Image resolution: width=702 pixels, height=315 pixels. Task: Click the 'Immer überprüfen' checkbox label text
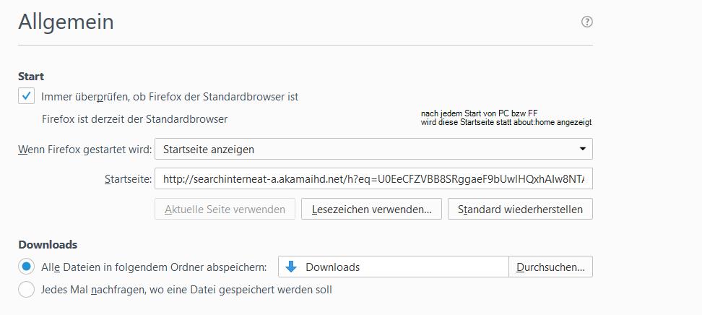coord(170,96)
